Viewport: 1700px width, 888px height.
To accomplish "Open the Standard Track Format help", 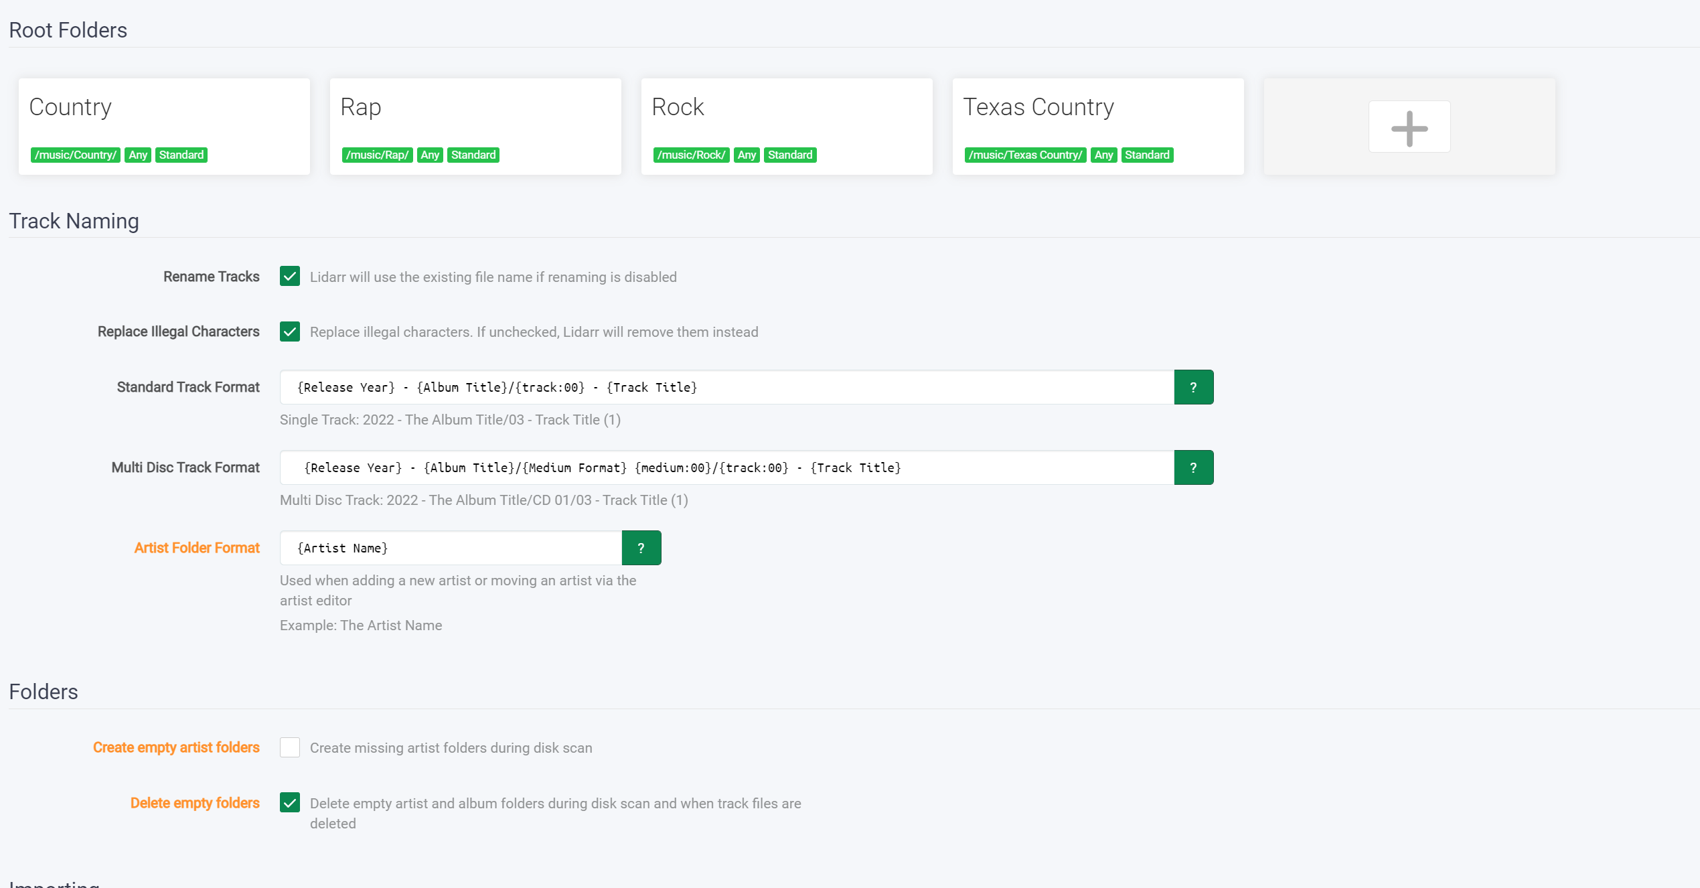I will 1194,386.
